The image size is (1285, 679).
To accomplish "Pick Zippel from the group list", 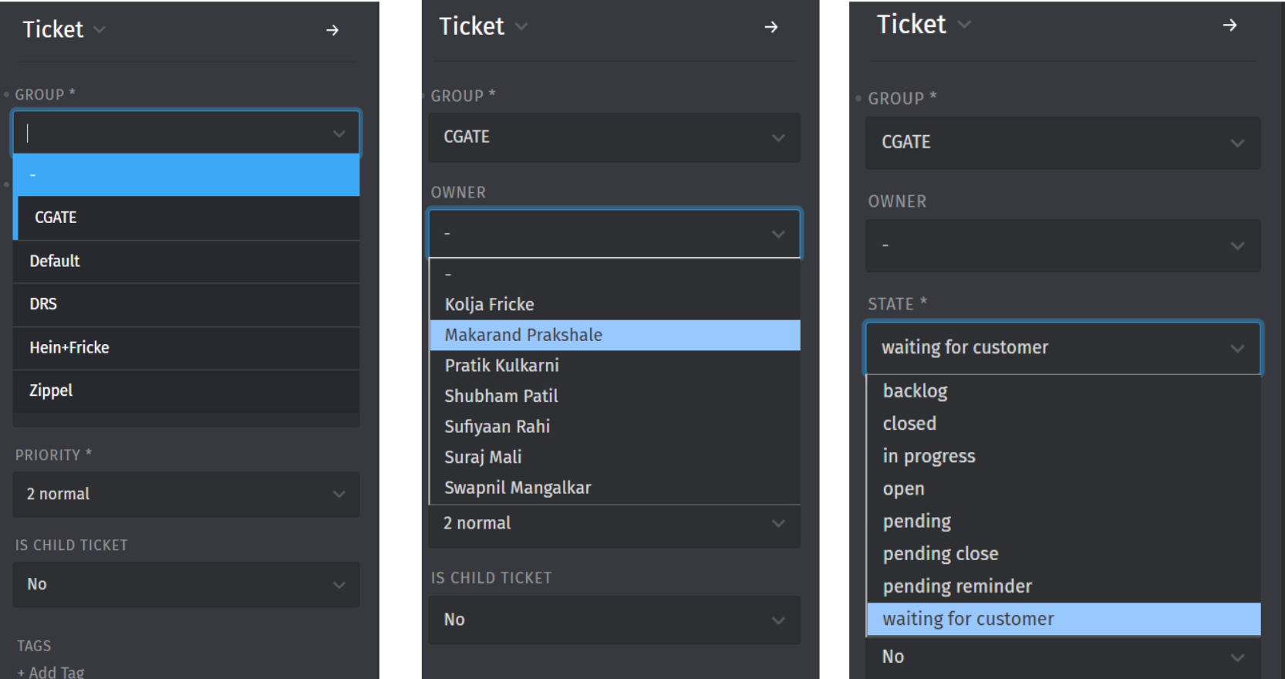I will [51, 390].
